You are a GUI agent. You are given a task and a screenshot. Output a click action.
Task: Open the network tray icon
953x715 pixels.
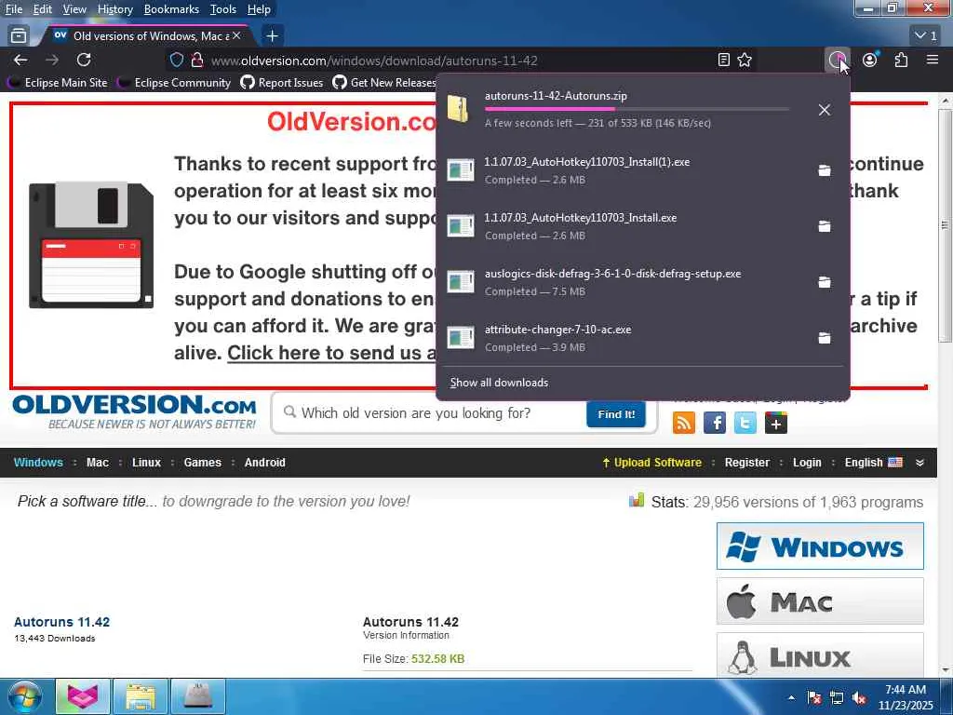837,697
